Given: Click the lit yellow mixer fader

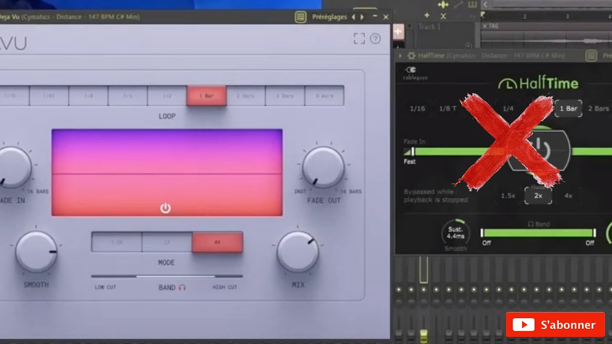Looking at the screenshot, I should click(424, 336).
